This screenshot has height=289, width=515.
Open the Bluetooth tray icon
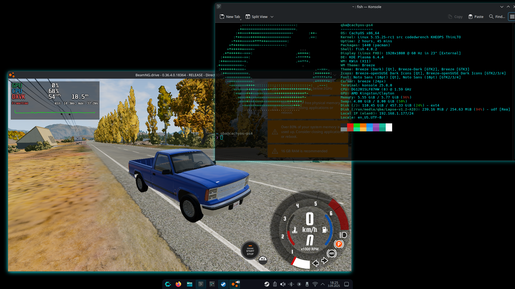point(291,284)
